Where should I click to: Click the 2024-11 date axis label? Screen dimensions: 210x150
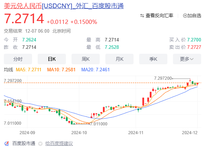(x=136, y=133)
